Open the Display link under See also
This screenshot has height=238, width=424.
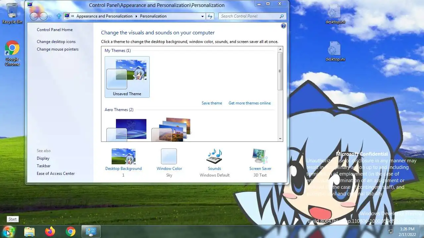tap(43, 158)
